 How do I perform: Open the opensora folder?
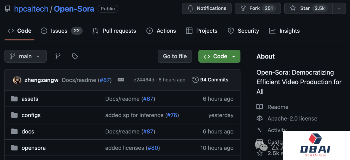[x=33, y=148]
